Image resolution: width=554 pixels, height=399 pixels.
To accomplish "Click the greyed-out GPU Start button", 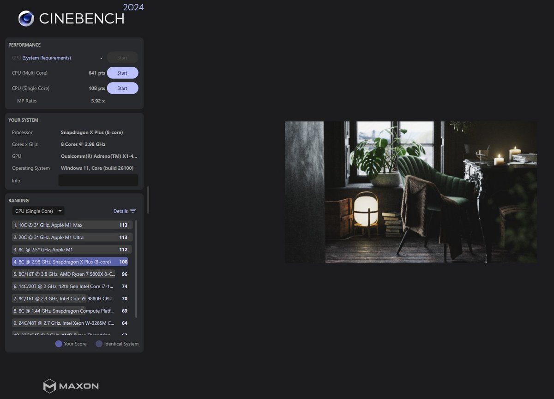I will (x=122, y=58).
